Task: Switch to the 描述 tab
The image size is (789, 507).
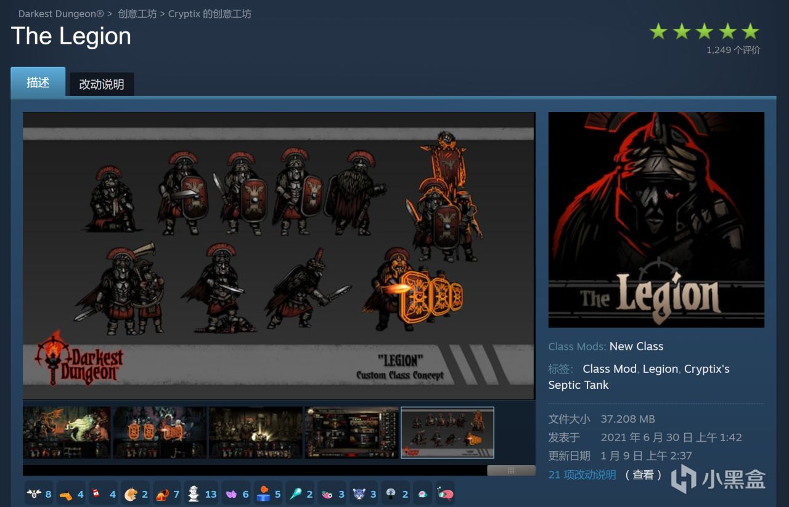Action: pyautogui.click(x=38, y=82)
